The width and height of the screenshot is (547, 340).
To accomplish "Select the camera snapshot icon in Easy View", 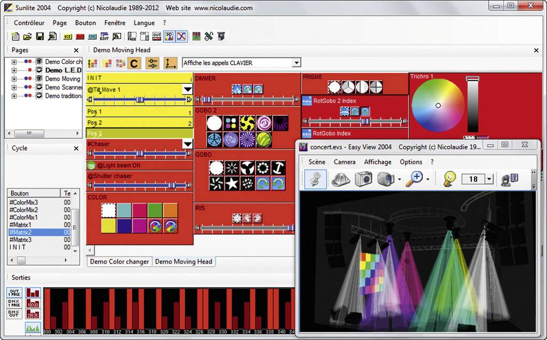I will pyautogui.click(x=363, y=179).
